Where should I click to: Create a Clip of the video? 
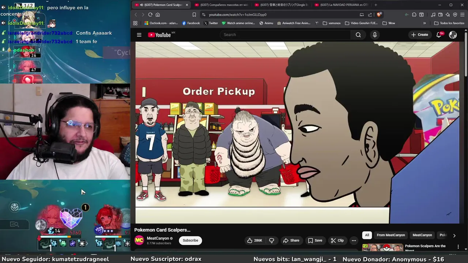pyautogui.click(x=337, y=240)
